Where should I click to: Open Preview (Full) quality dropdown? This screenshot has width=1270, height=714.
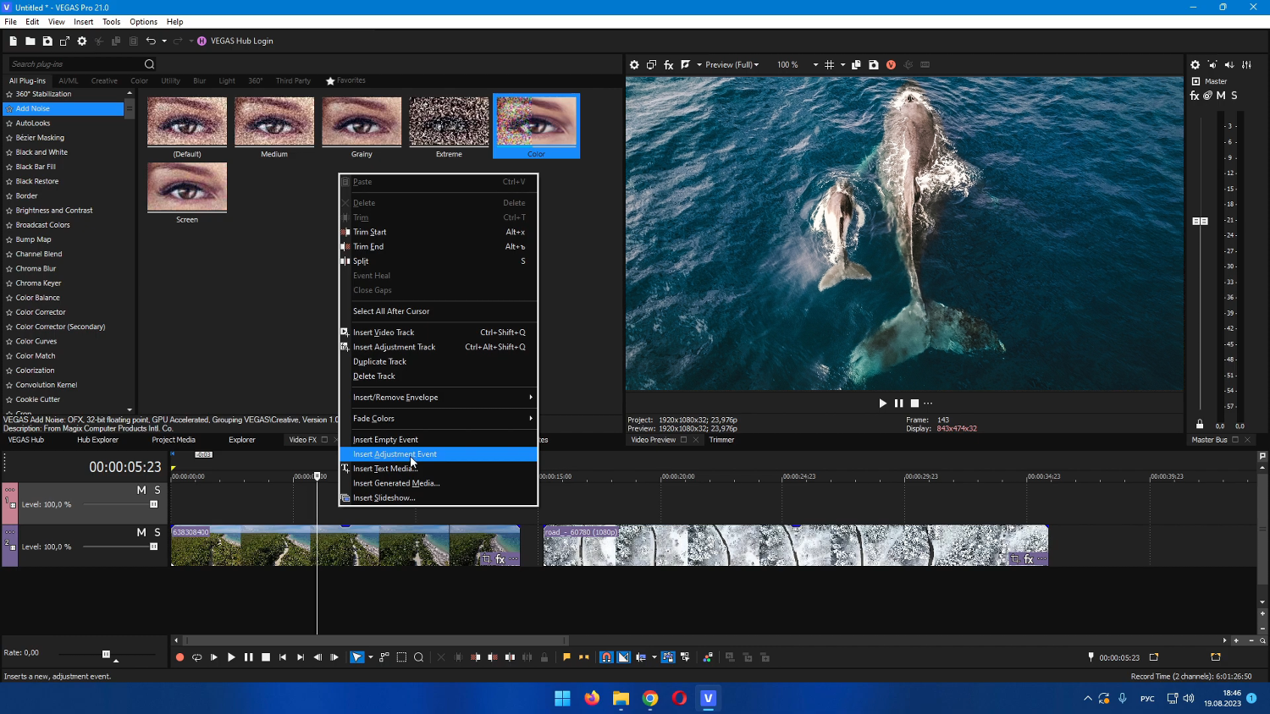[732, 64]
